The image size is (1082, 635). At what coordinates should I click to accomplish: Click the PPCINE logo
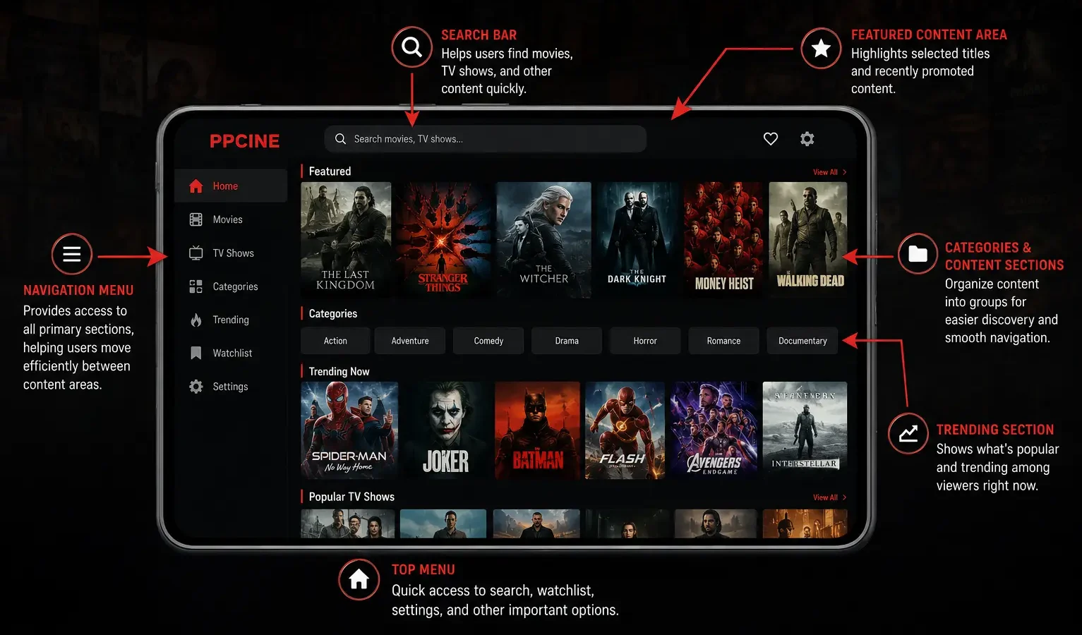(x=245, y=141)
